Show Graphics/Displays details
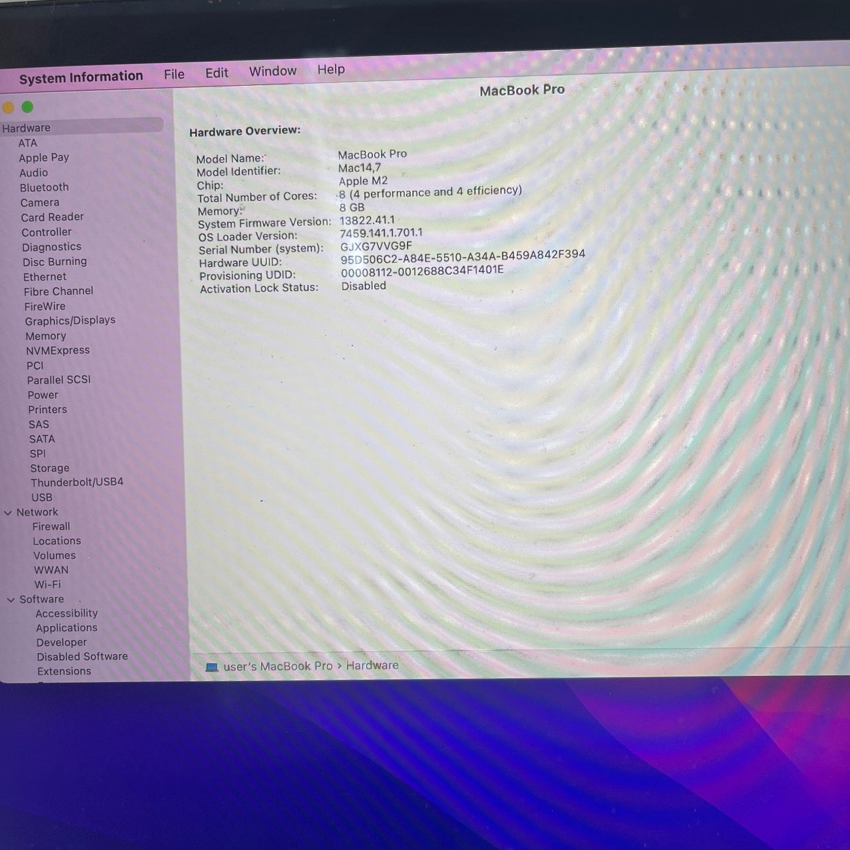850x850 pixels. click(70, 321)
